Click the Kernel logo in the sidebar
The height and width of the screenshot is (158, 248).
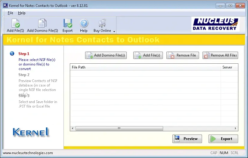pyautogui.click(x=31, y=132)
